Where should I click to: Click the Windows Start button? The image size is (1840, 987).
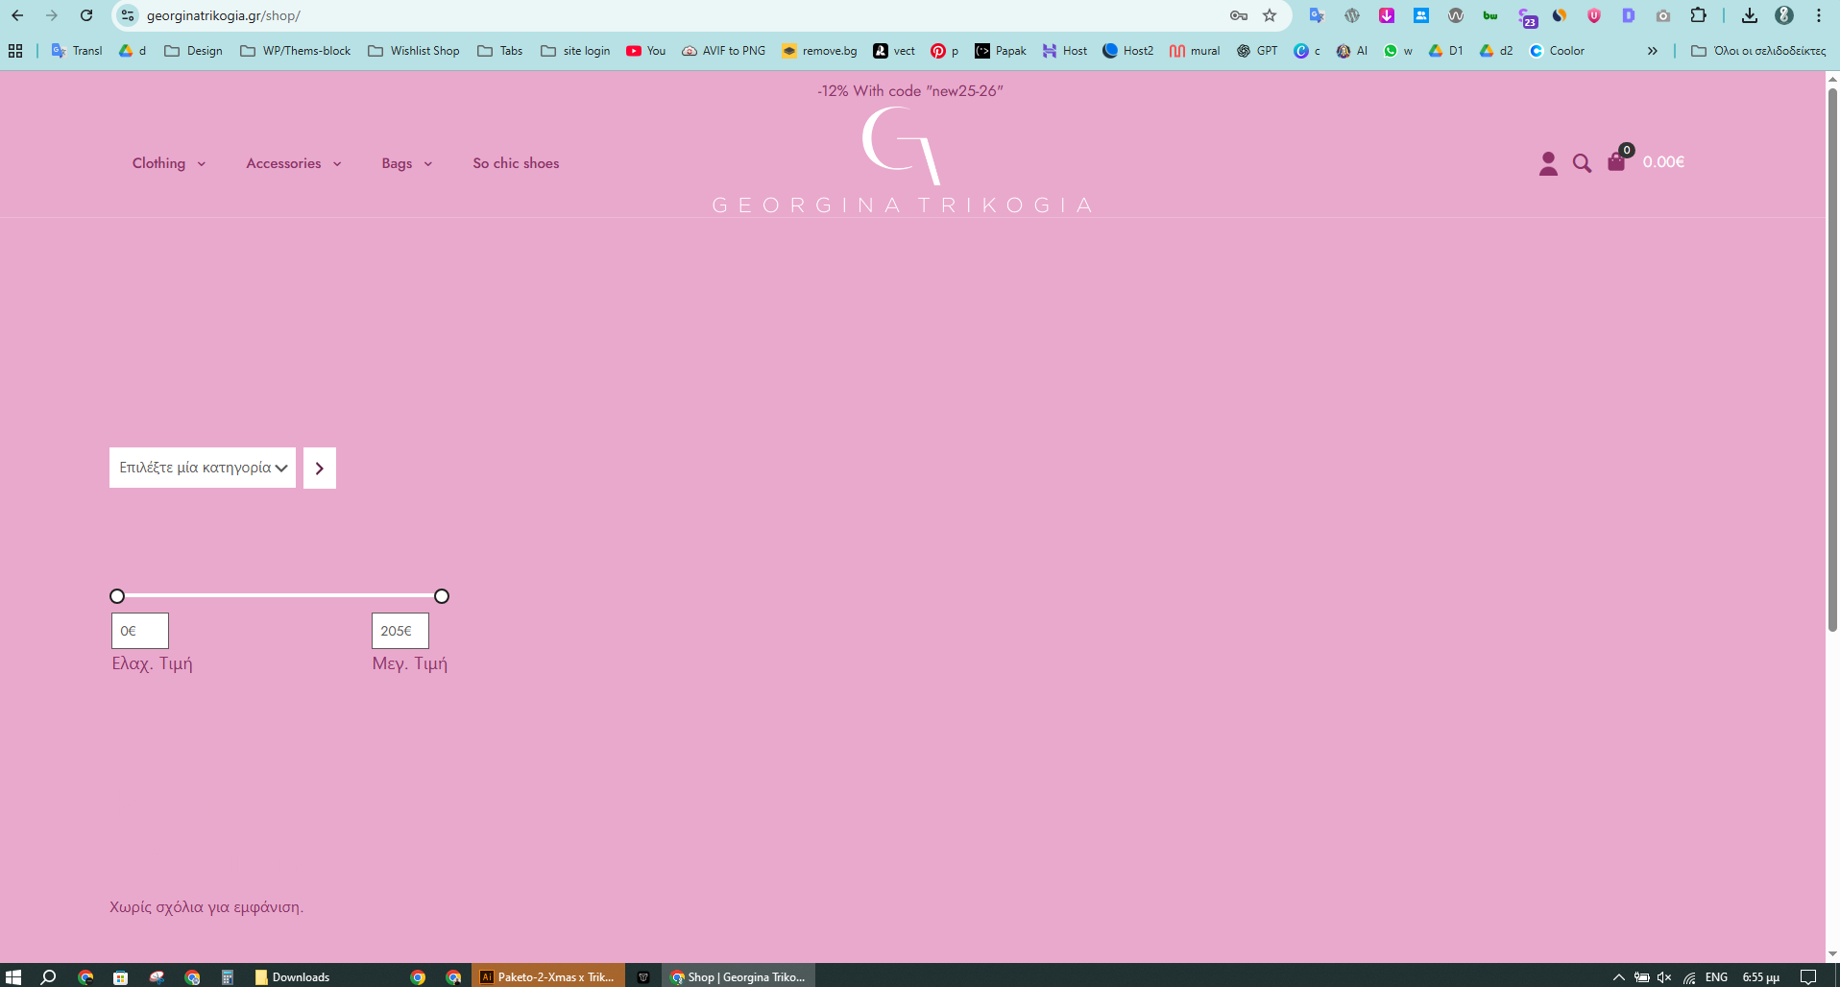(x=13, y=976)
